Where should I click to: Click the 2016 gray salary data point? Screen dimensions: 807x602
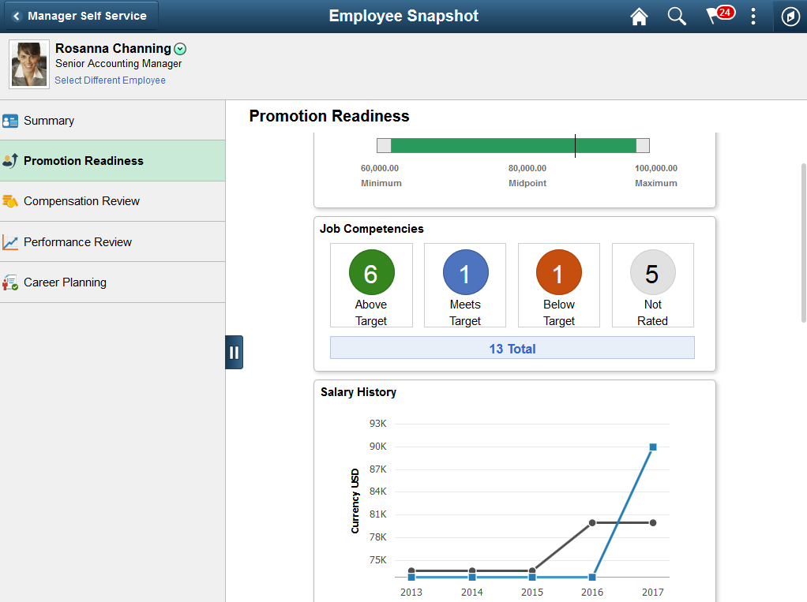coord(592,523)
